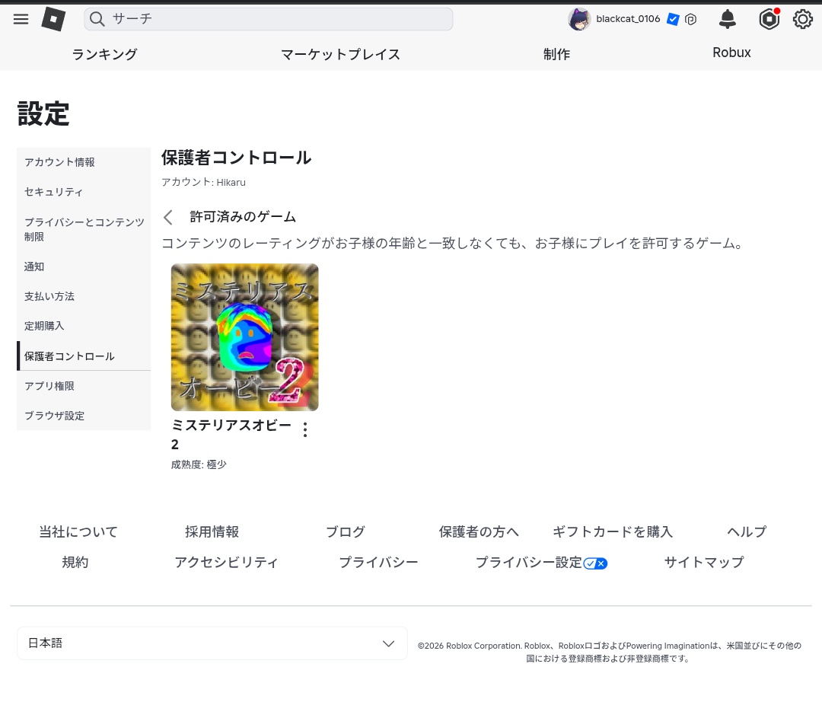Select プライバシーとコンテンツ制限 in sidebar
822x702 pixels.
pyautogui.click(x=84, y=229)
